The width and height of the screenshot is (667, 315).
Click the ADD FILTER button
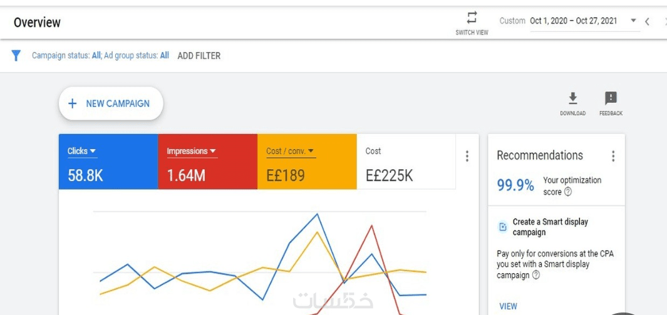(199, 56)
